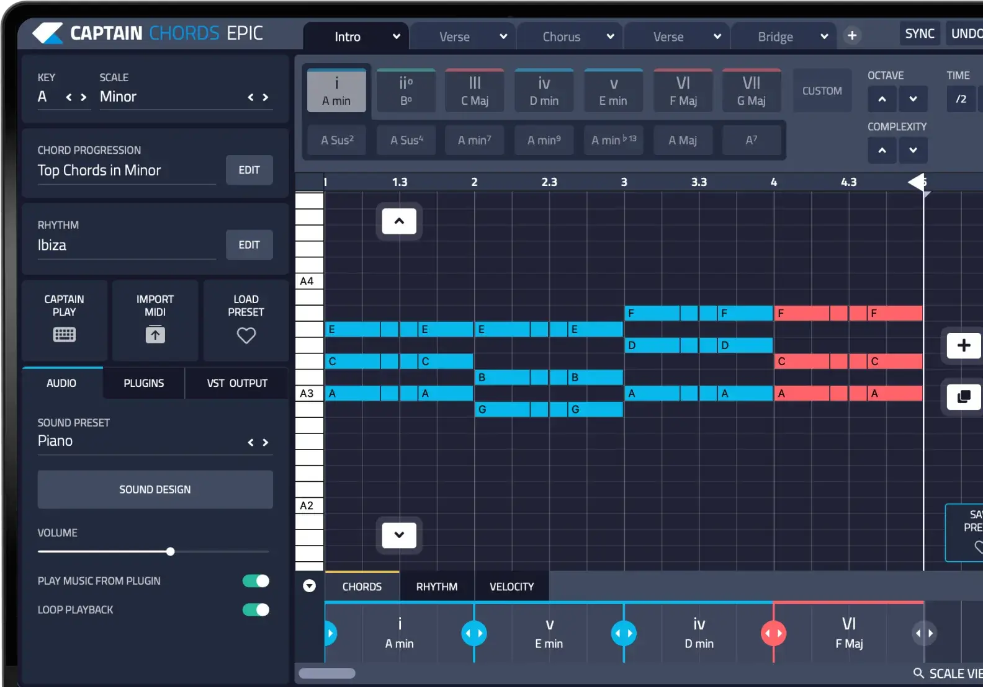Screen dimensions: 983x687
Task: Click next key arrow next to A
Action: tap(84, 97)
